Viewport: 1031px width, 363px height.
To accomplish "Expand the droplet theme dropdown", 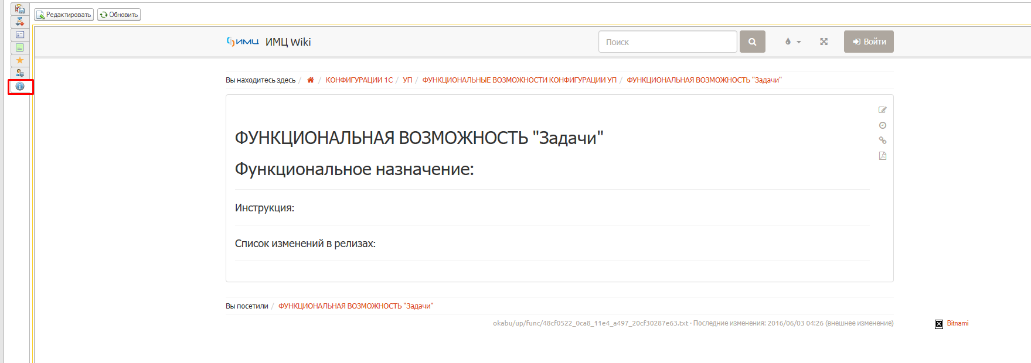I will coord(792,42).
